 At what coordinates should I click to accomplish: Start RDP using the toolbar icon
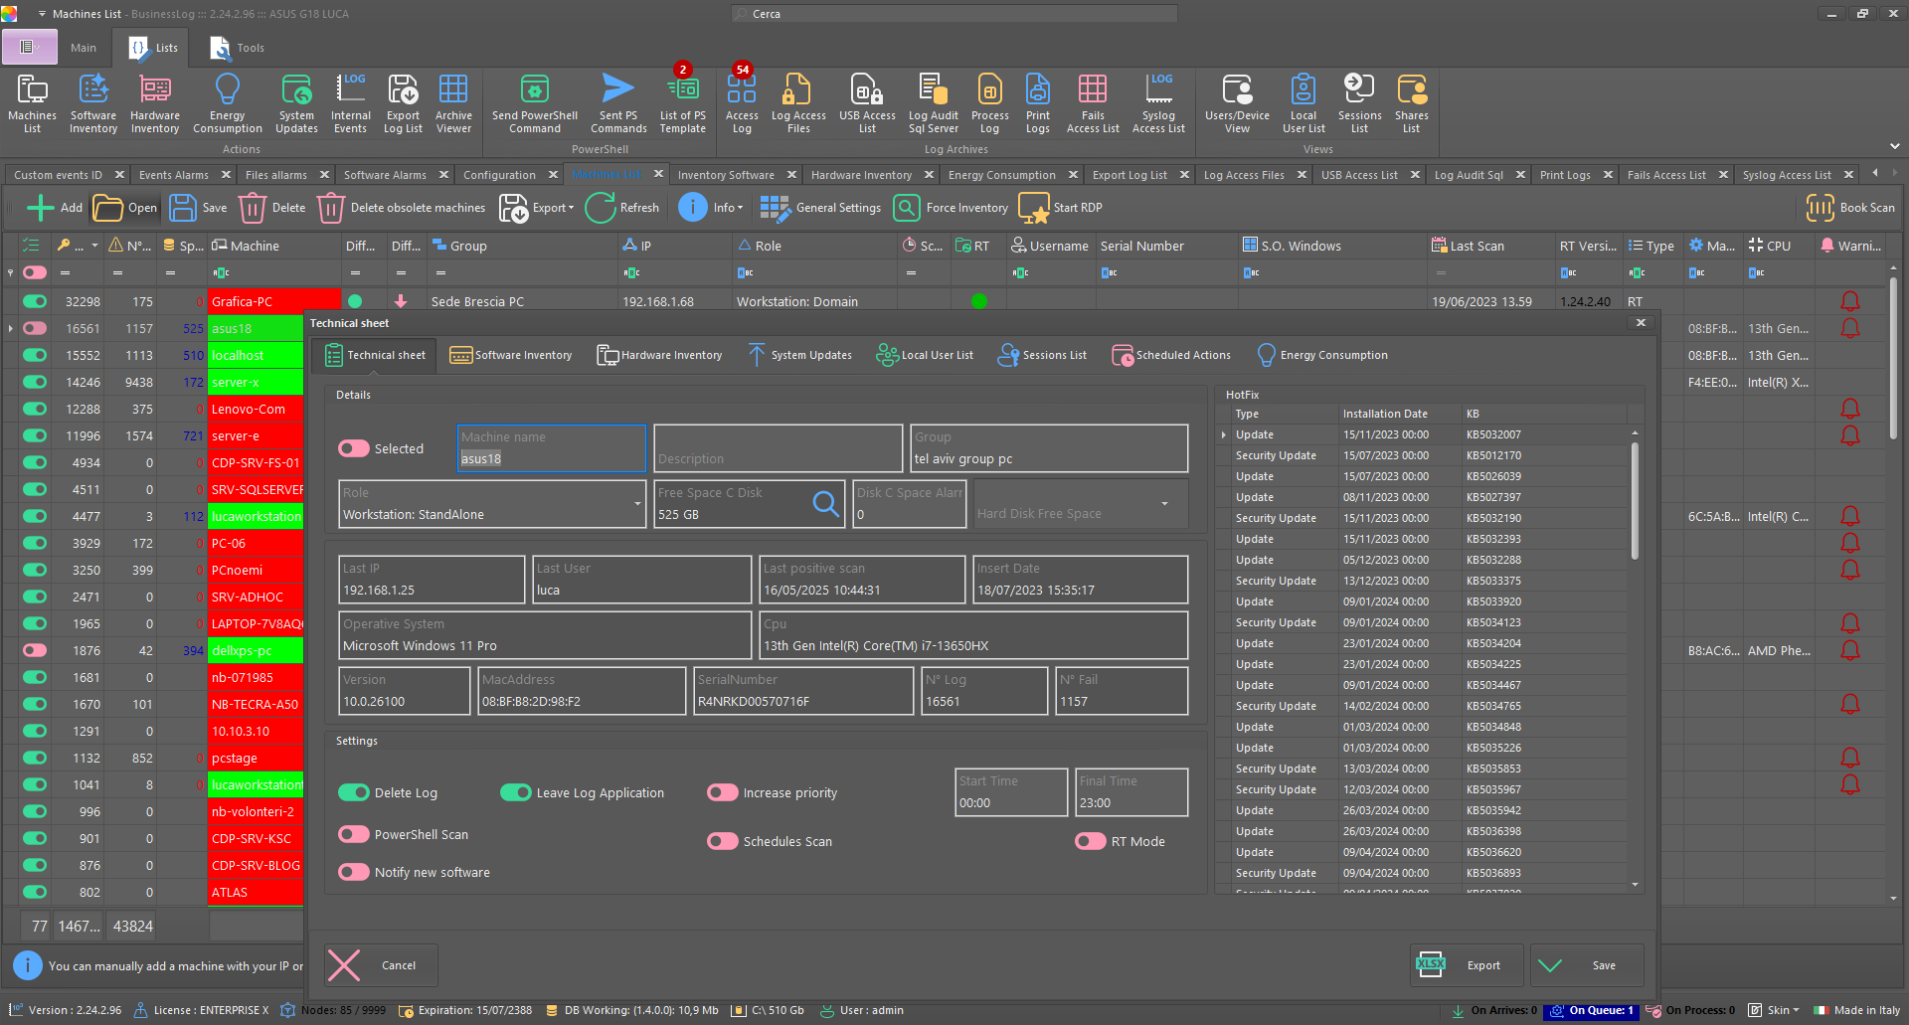click(x=1037, y=208)
